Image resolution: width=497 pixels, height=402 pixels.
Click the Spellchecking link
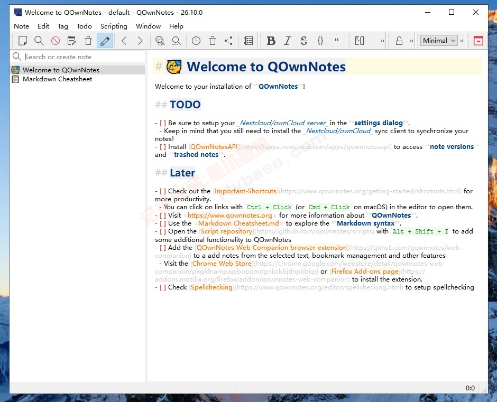(x=211, y=287)
